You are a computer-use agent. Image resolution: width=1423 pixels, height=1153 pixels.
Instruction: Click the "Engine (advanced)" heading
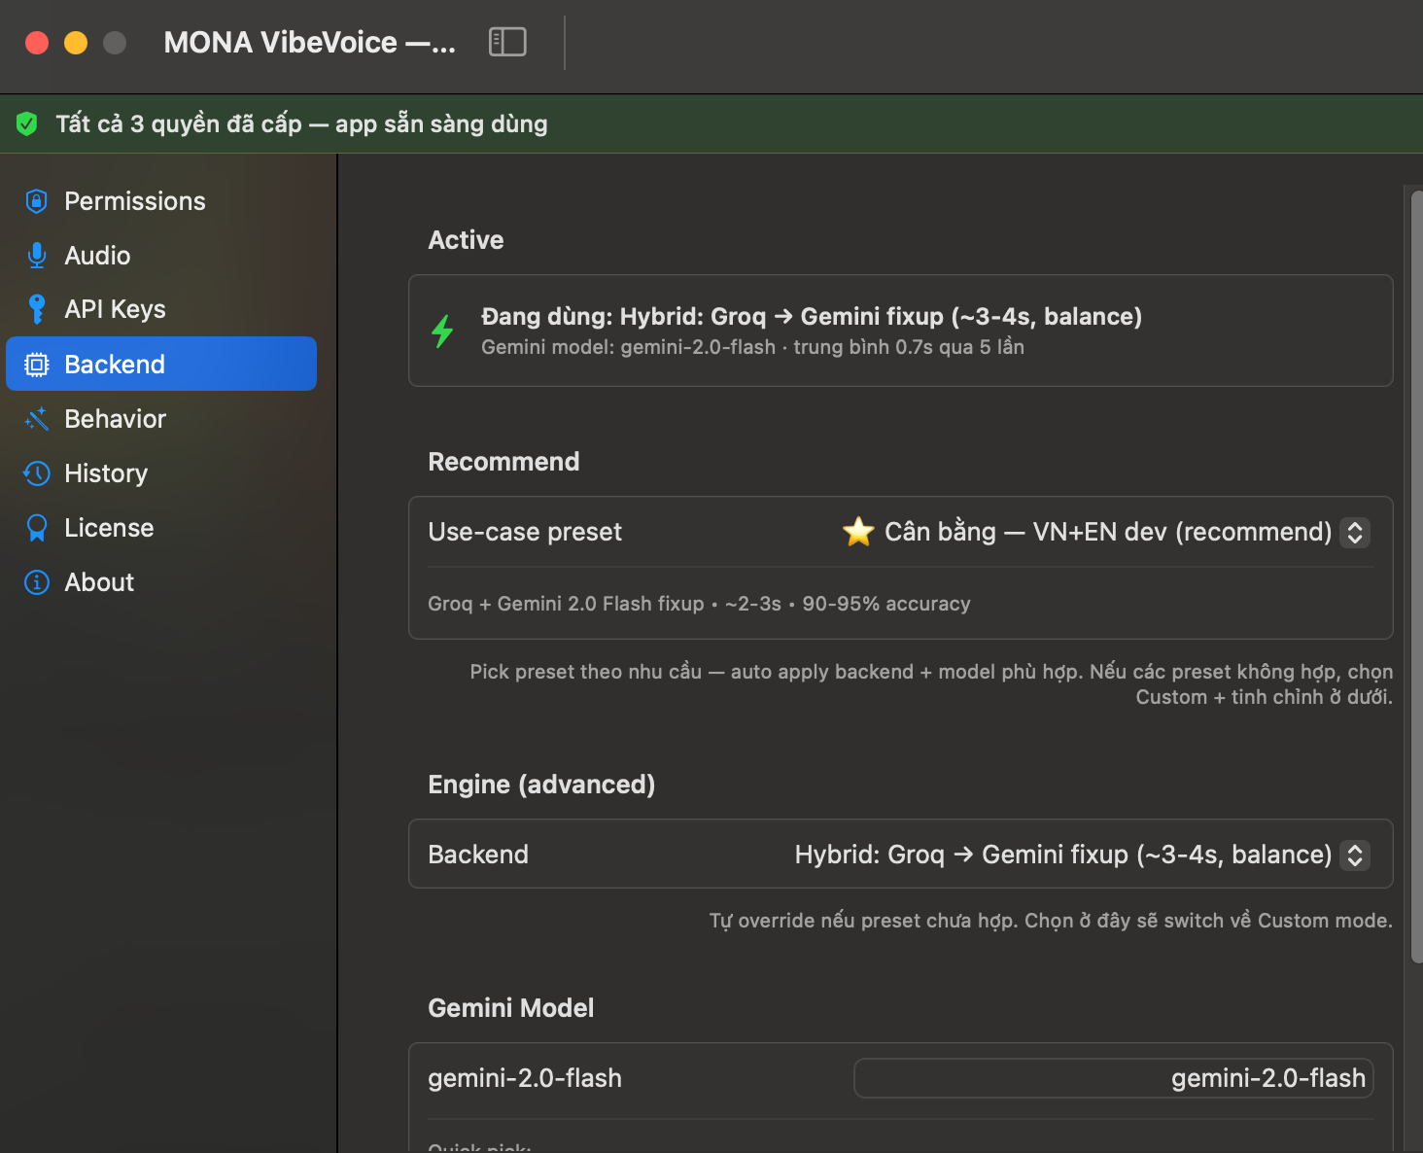[541, 785]
